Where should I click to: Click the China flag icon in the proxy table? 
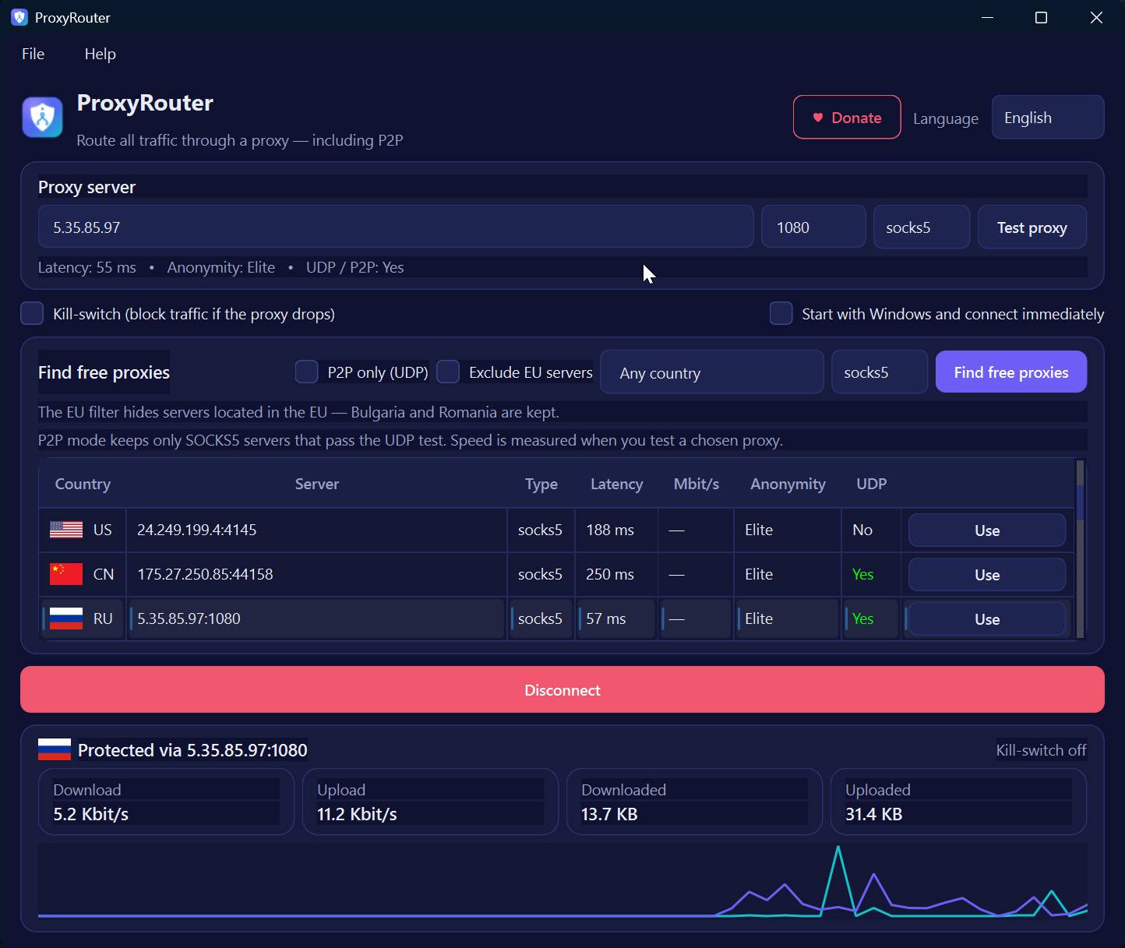click(66, 574)
